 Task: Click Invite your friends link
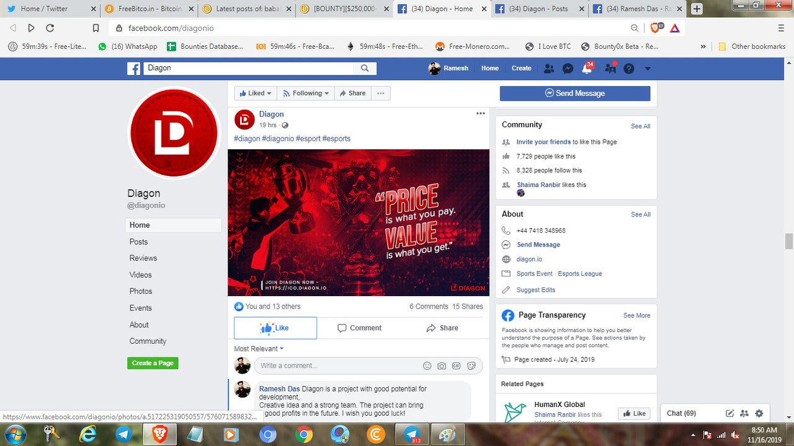tap(543, 142)
